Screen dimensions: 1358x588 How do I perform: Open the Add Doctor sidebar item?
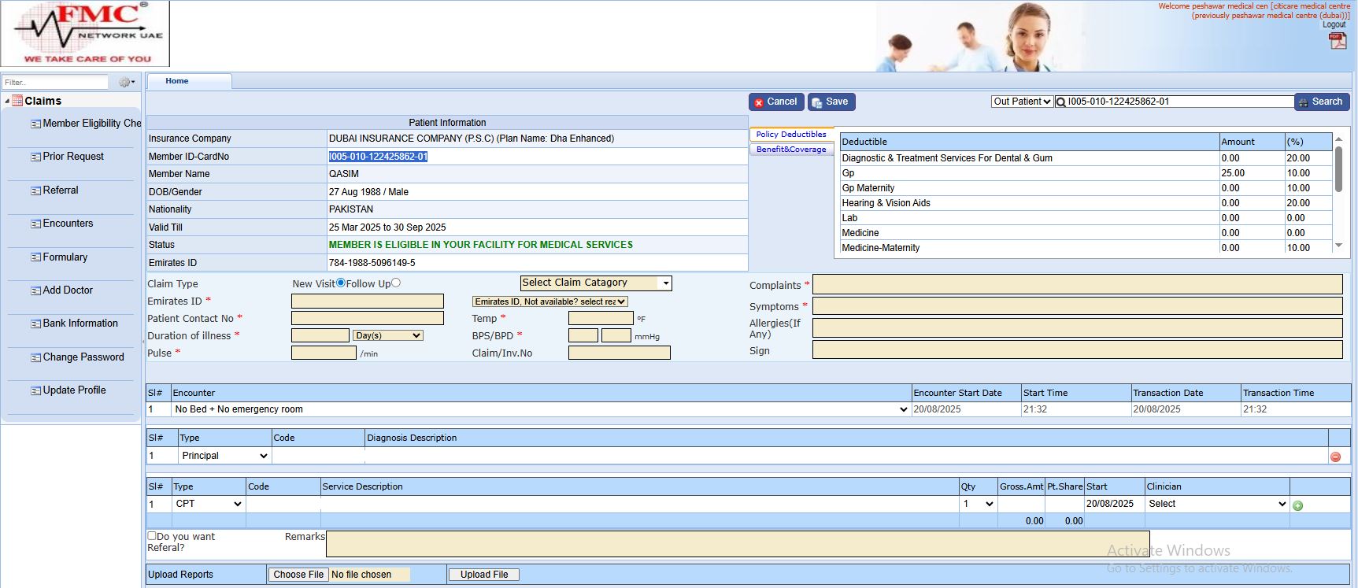coord(68,290)
